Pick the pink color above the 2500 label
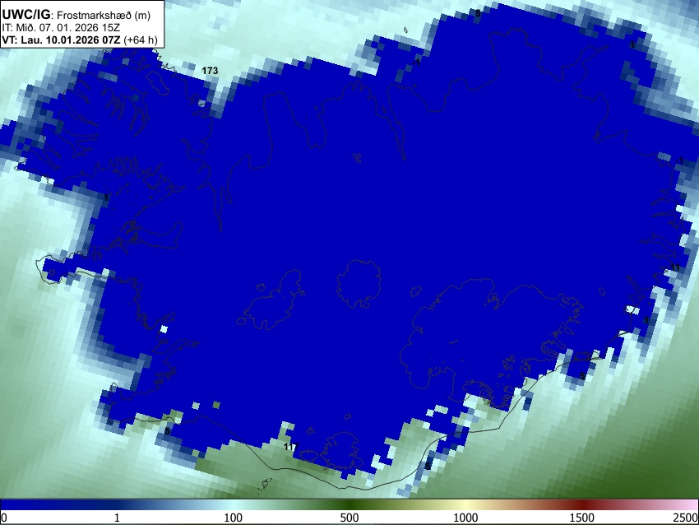Screen dimensions: 699x525 pos(691,505)
